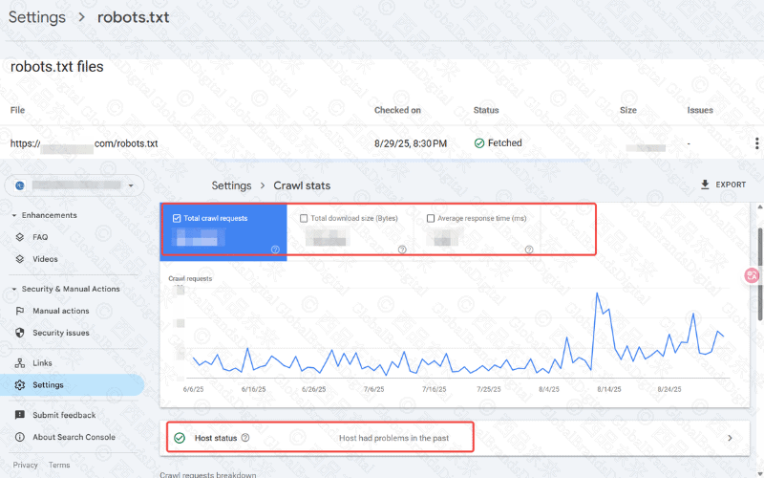This screenshot has width=764, height=478.
Task: Open three-dot menu for robots.txt file
Action: (x=756, y=143)
